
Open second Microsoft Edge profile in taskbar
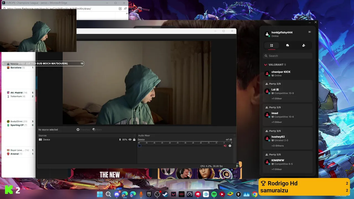[133, 194]
